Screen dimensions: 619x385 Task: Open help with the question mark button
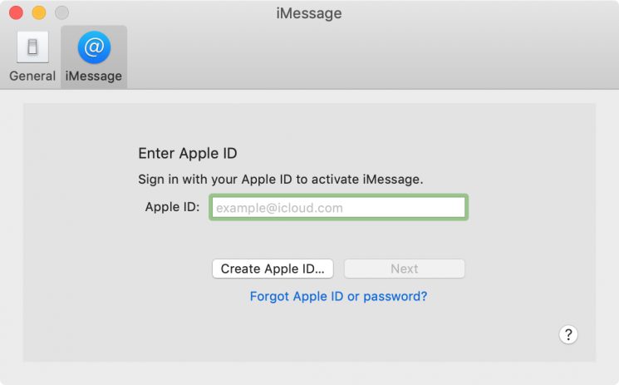tap(568, 334)
